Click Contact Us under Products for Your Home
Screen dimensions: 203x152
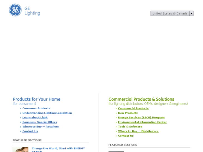click(30, 131)
